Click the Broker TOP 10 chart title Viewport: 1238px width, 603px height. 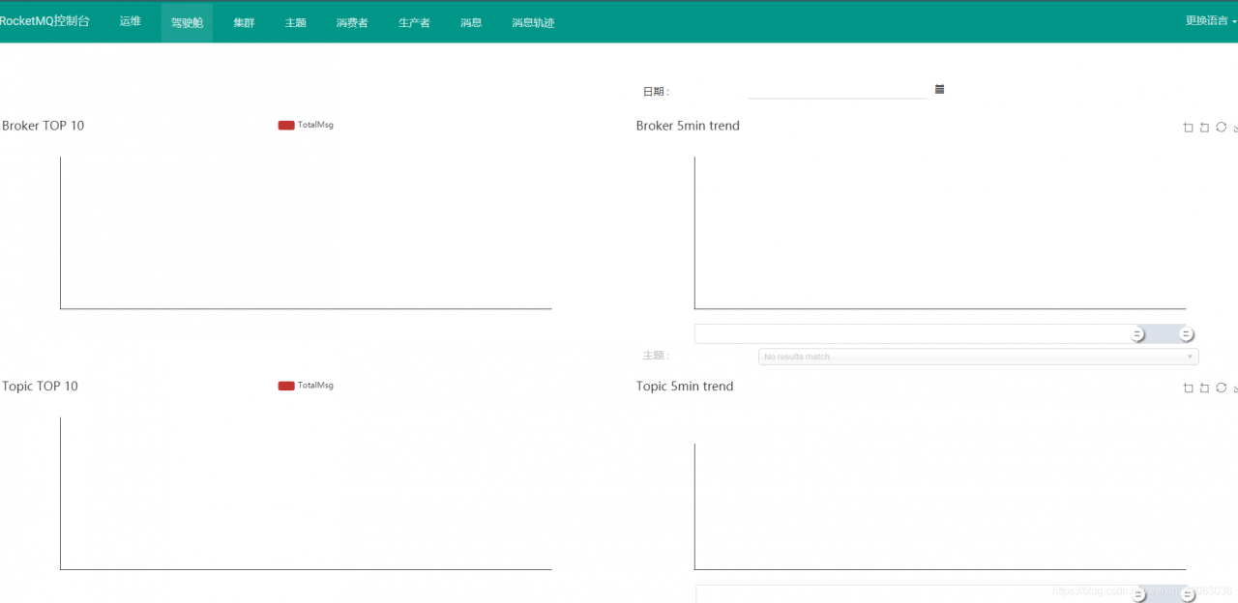tap(43, 126)
